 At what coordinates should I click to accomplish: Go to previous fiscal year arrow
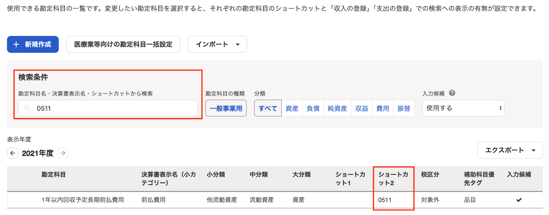13,153
